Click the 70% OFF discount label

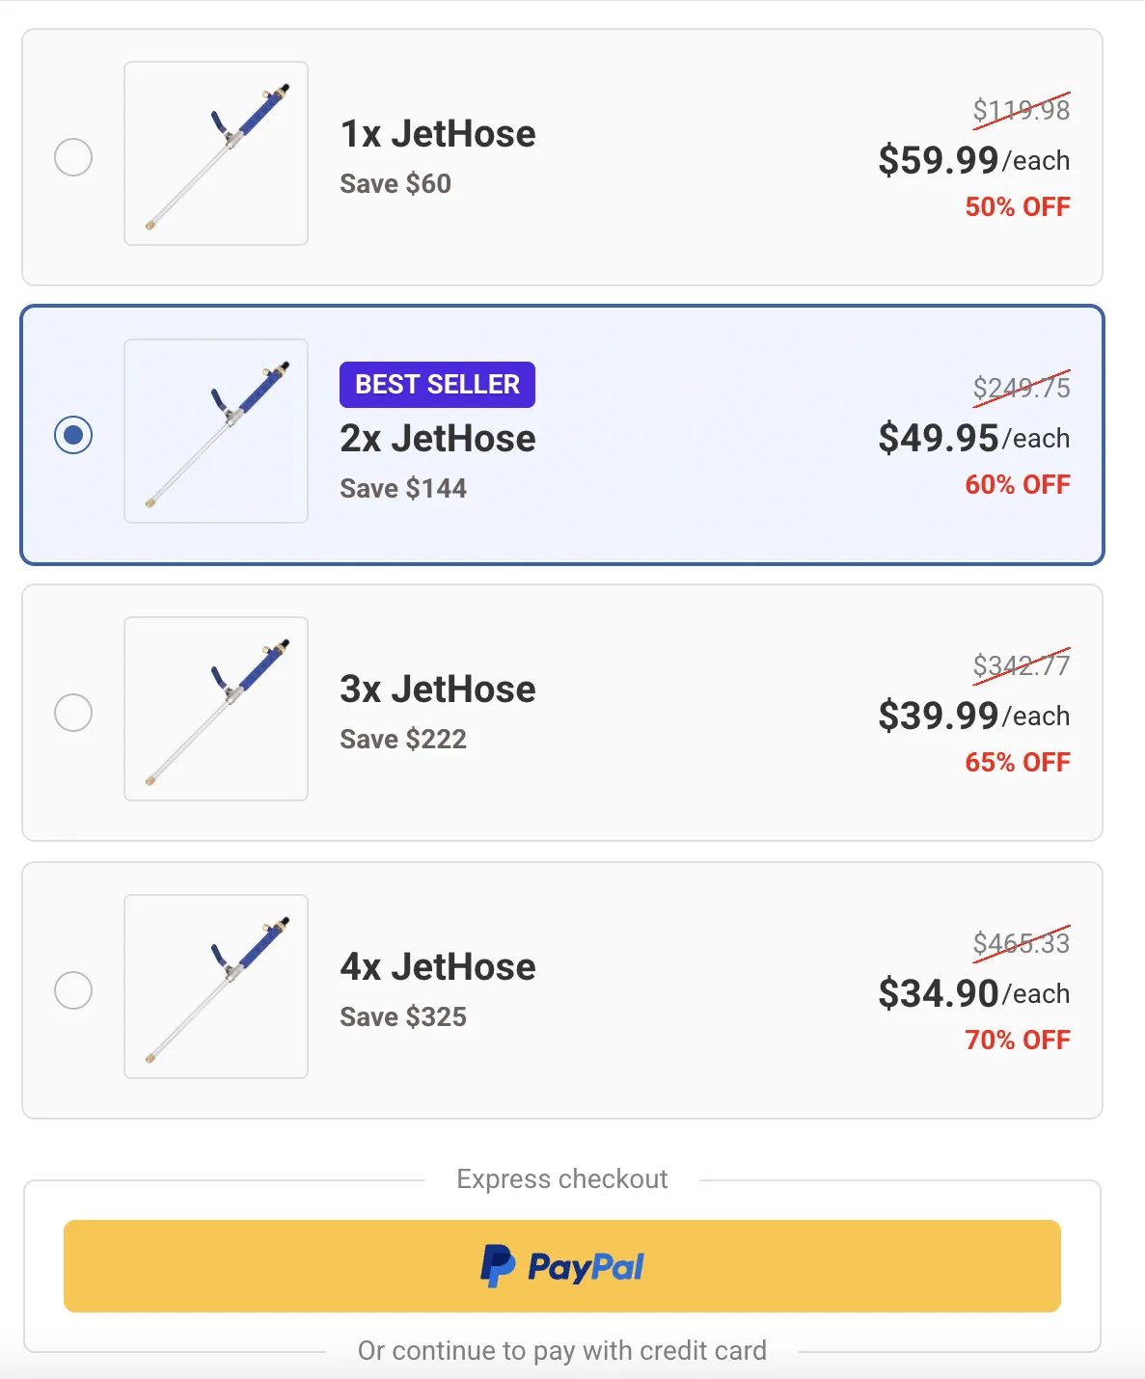pyautogui.click(x=1018, y=1040)
